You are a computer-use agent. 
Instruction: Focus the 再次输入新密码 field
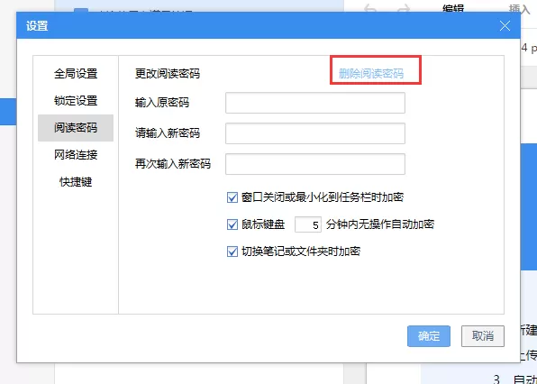coord(315,164)
